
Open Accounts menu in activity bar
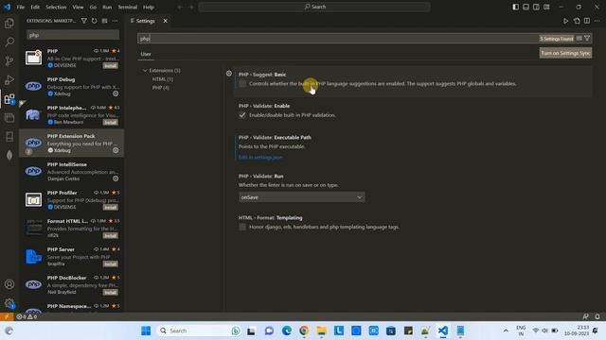[x=9, y=284]
